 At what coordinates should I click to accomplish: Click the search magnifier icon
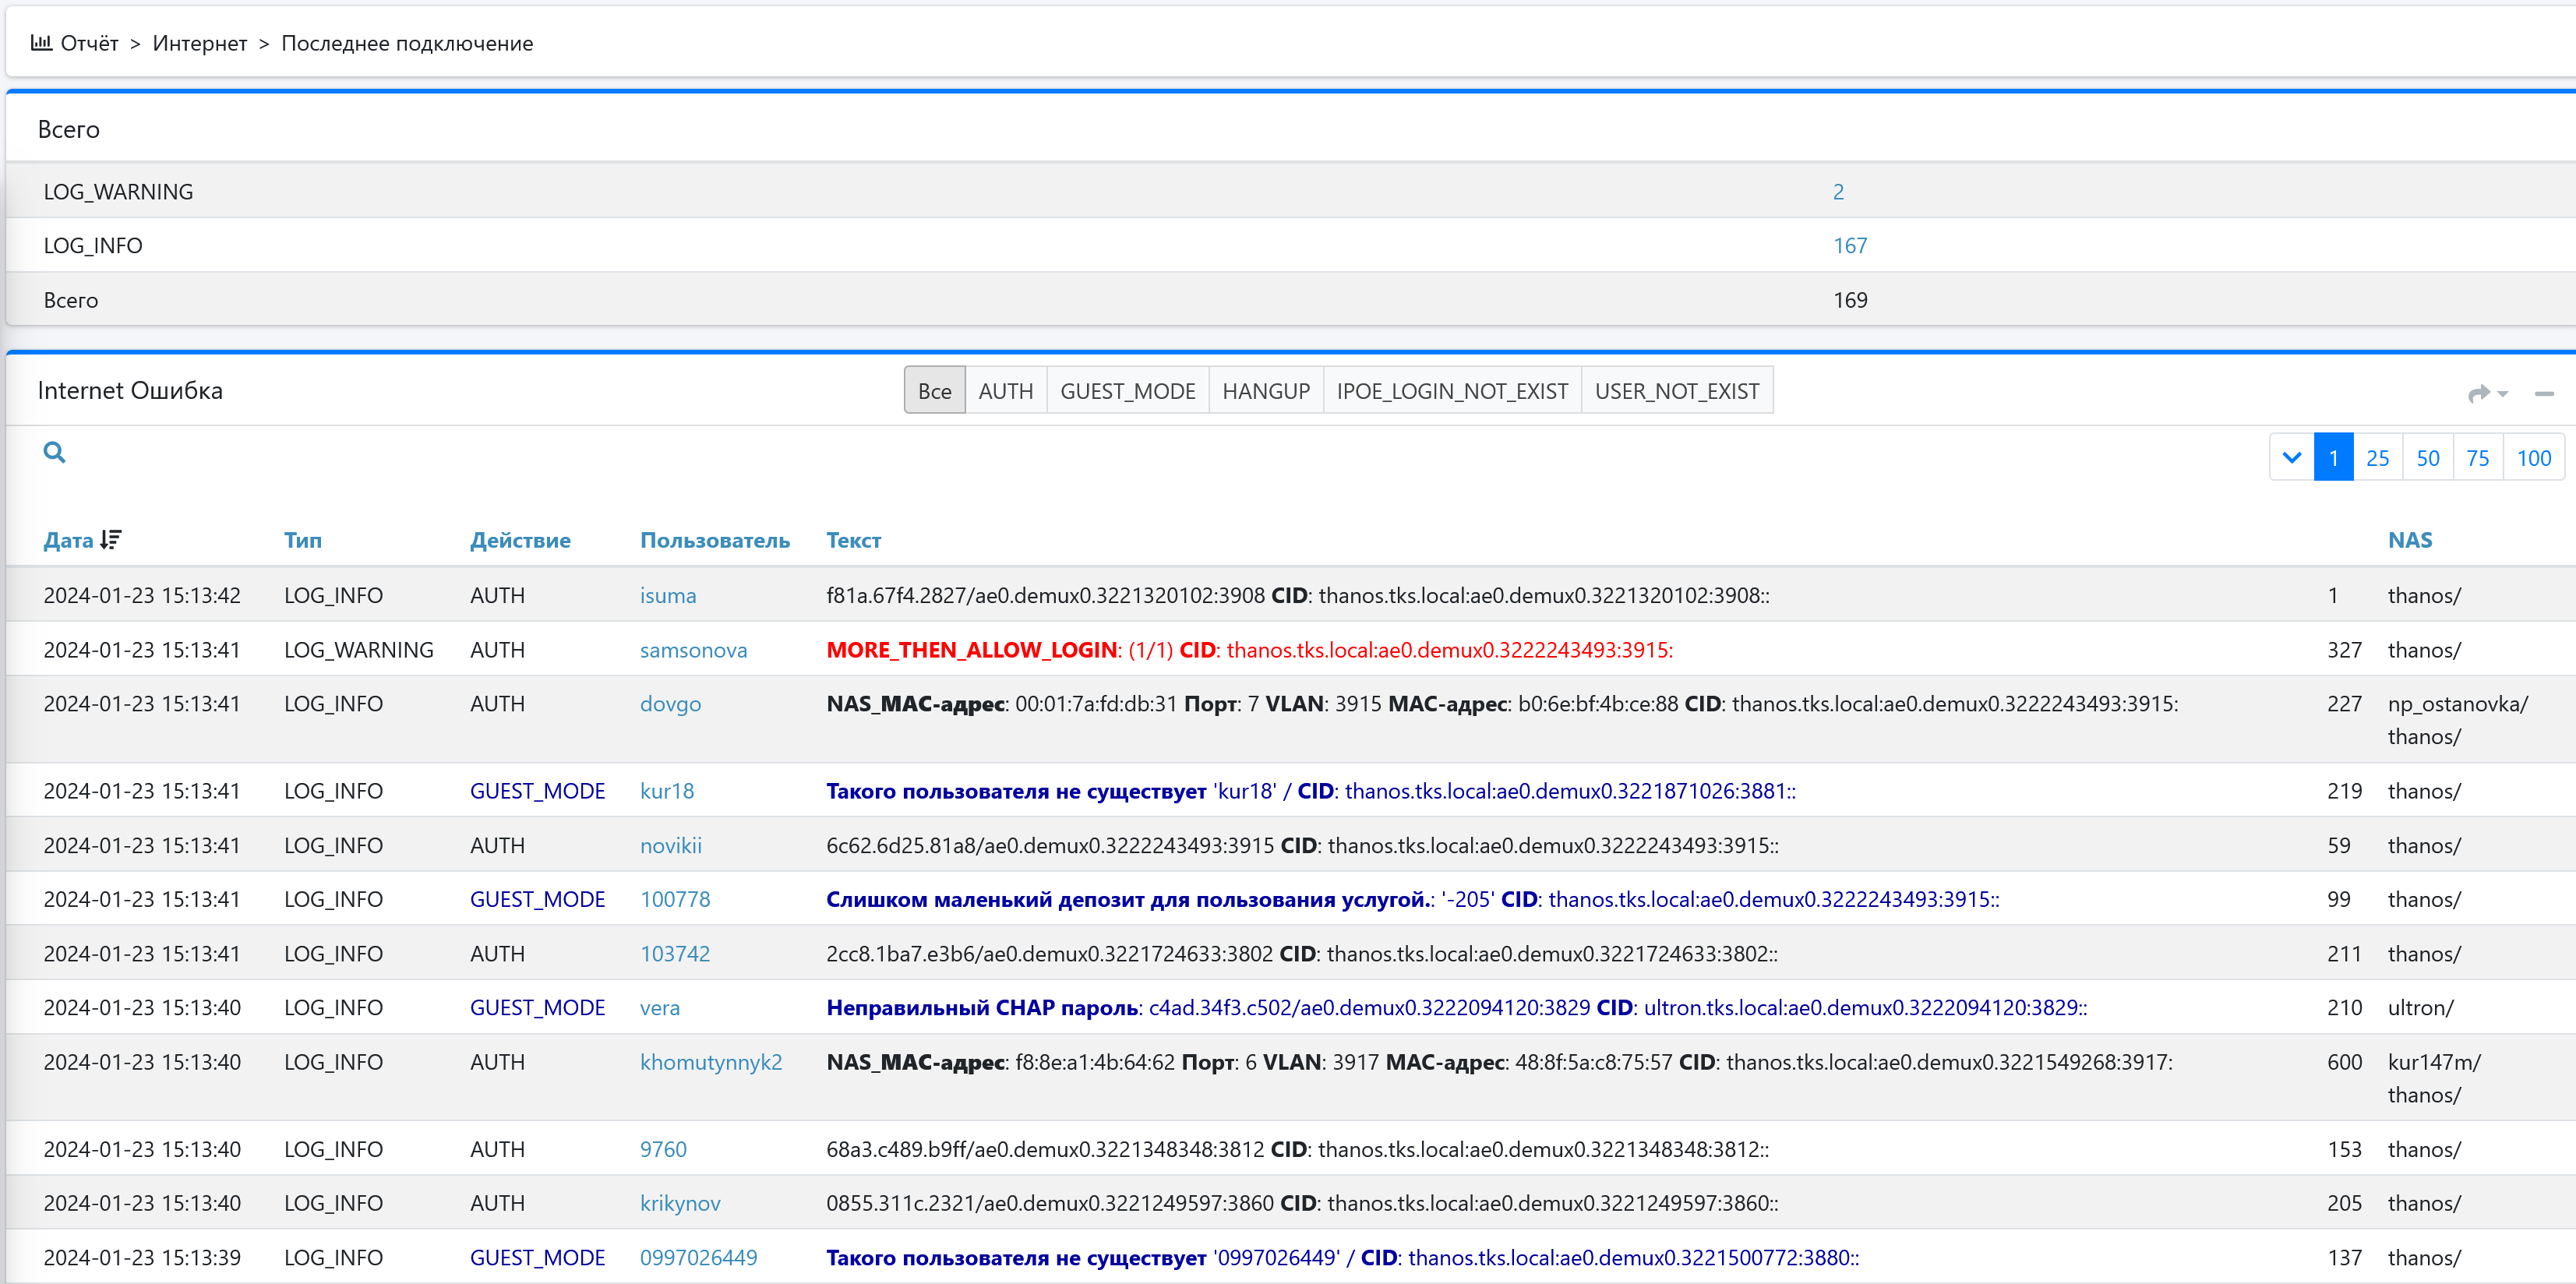coord(54,452)
